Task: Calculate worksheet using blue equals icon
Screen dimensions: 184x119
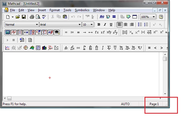Action: tap(114, 17)
